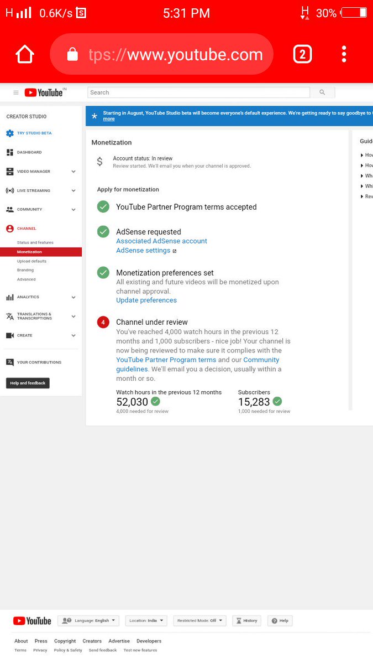373x664 pixels.
Task: Click the Translations & Transcriptions icon
Action: [10, 317]
